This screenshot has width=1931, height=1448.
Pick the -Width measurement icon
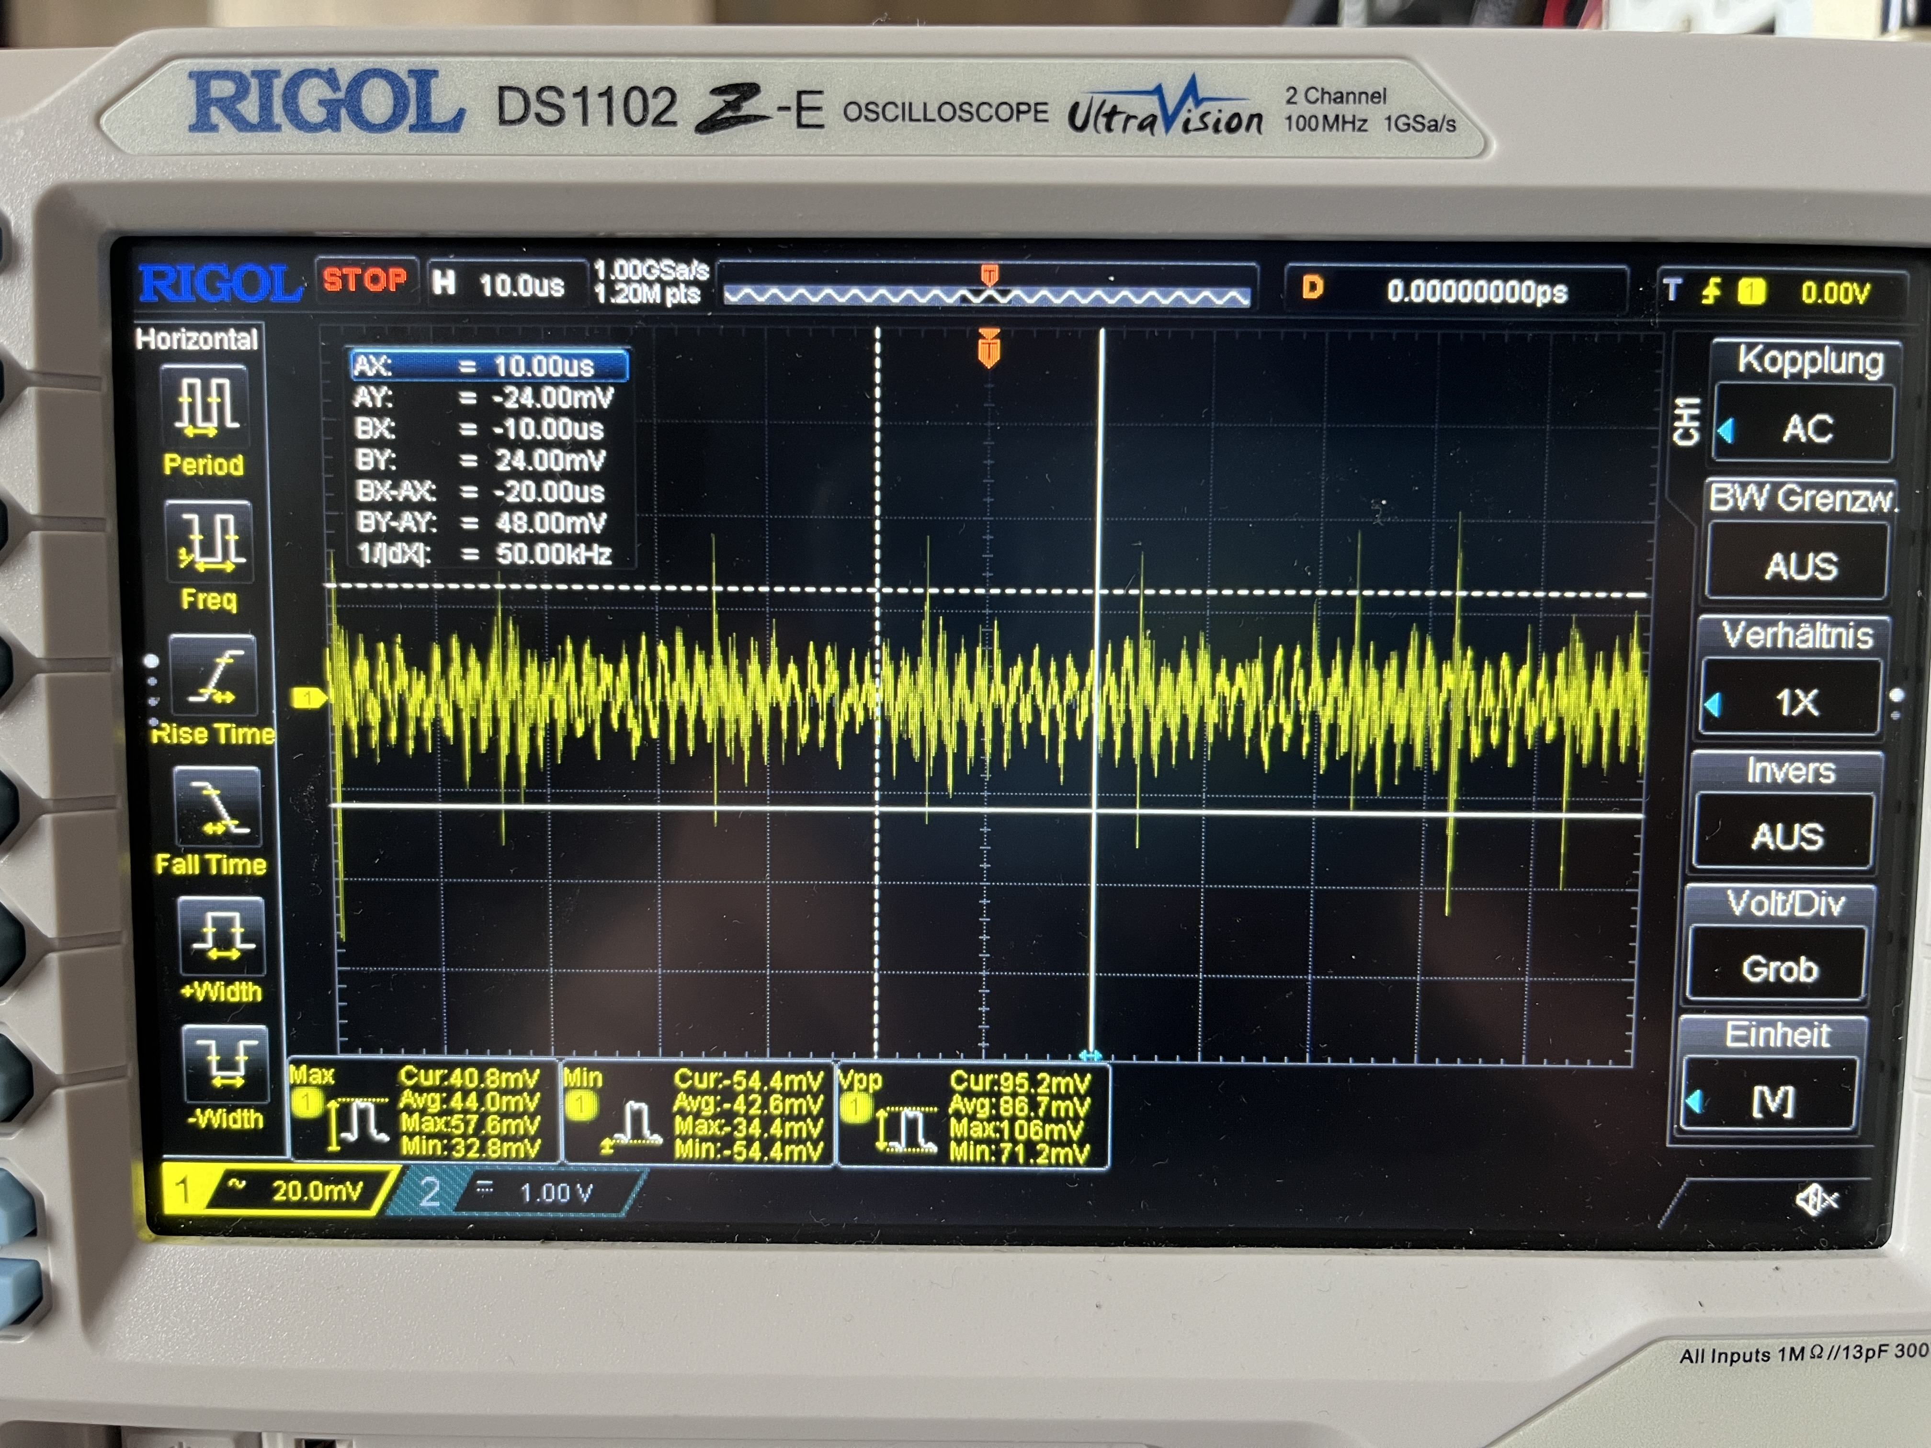[225, 1065]
